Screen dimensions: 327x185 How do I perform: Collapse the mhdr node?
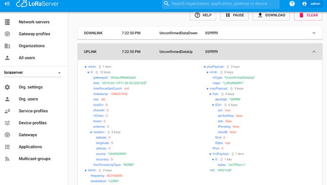tap(207, 72)
